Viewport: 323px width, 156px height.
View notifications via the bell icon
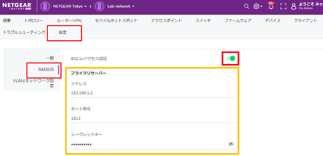(271, 6)
